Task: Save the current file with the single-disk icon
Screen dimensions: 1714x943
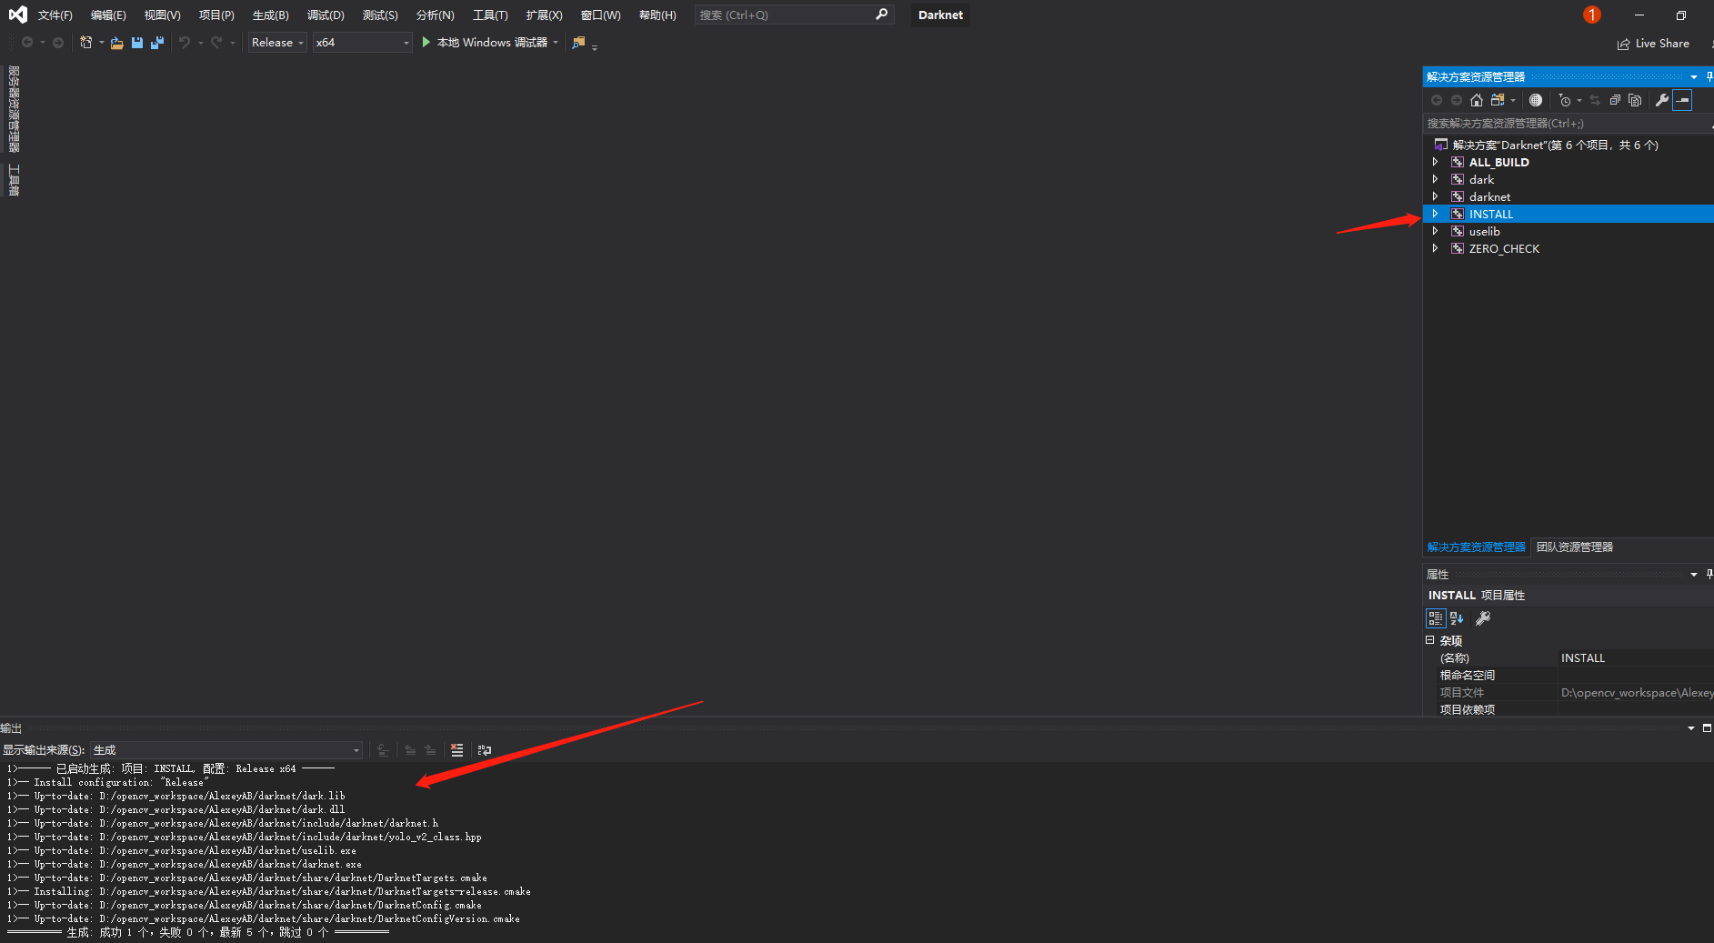Action: point(137,43)
